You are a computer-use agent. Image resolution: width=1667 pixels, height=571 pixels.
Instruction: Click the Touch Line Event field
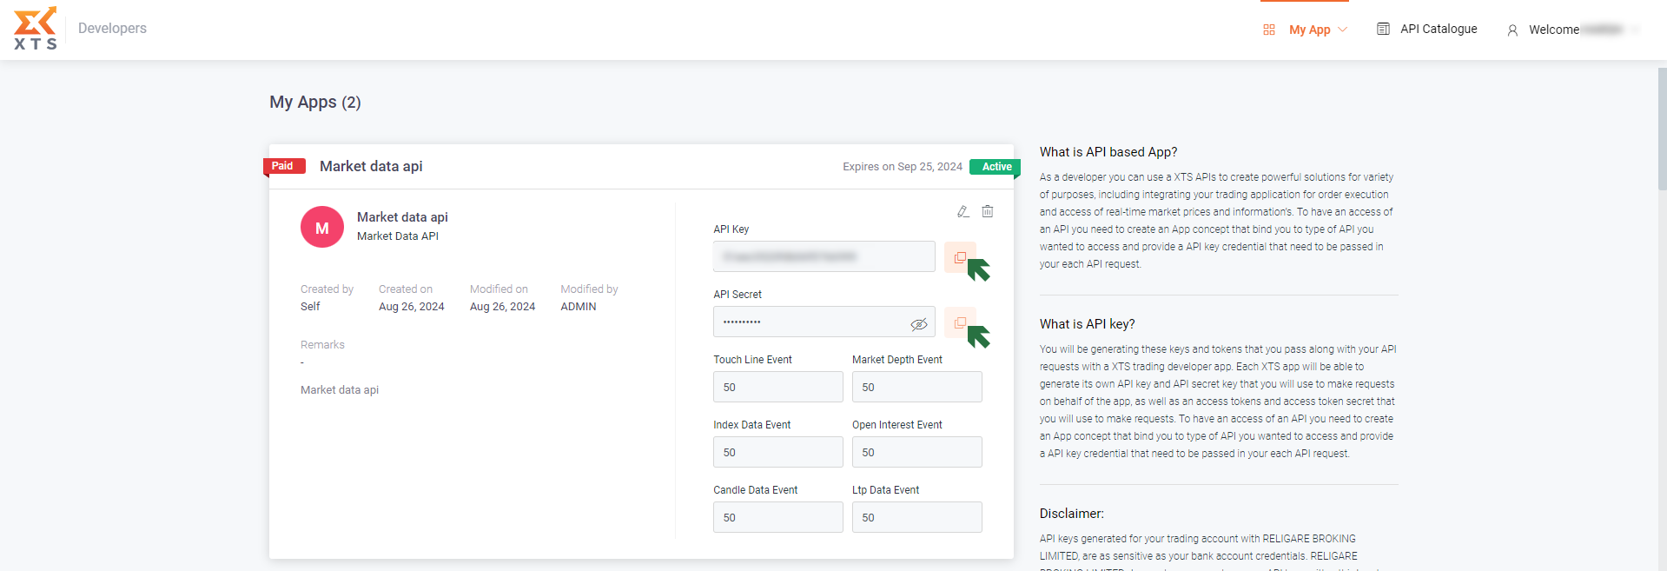coord(777,387)
